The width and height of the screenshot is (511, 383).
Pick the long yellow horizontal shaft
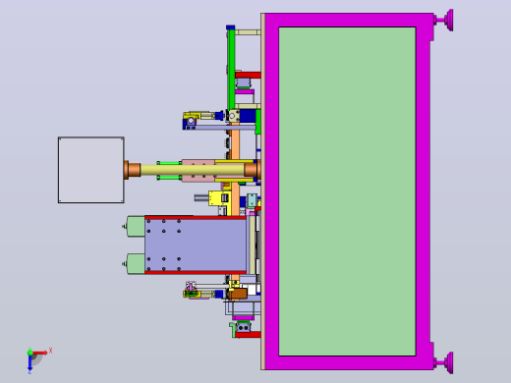pyautogui.click(x=193, y=170)
